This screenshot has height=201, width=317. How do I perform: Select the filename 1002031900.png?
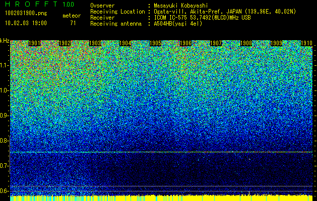tap(26, 13)
